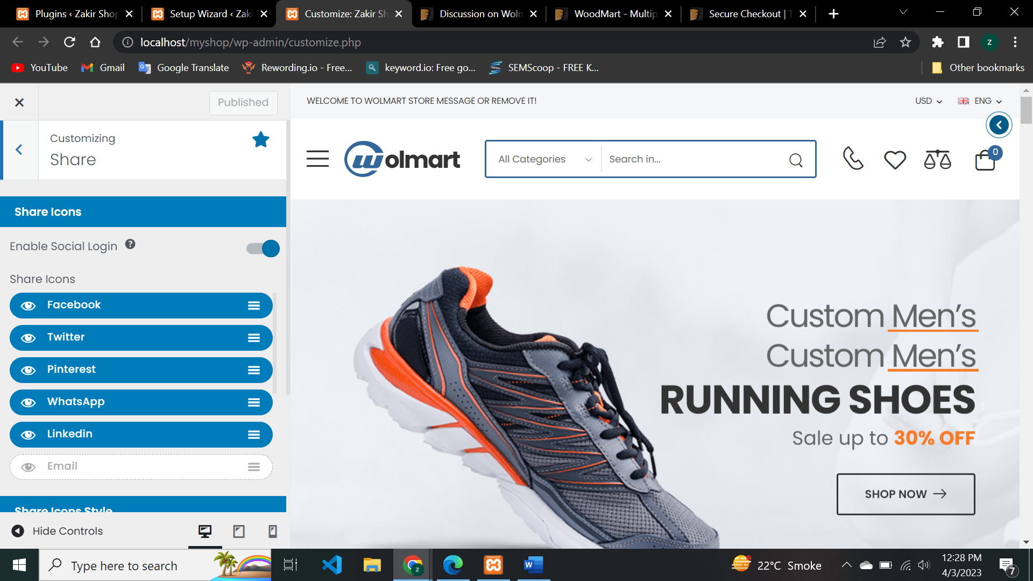Image resolution: width=1033 pixels, height=581 pixels.
Task: Open the shopping cart bag icon
Action: pyautogui.click(x=986, y=160)
